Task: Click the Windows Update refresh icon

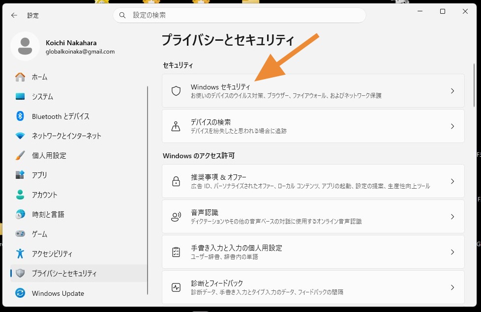Action: [x=20, y=293]
